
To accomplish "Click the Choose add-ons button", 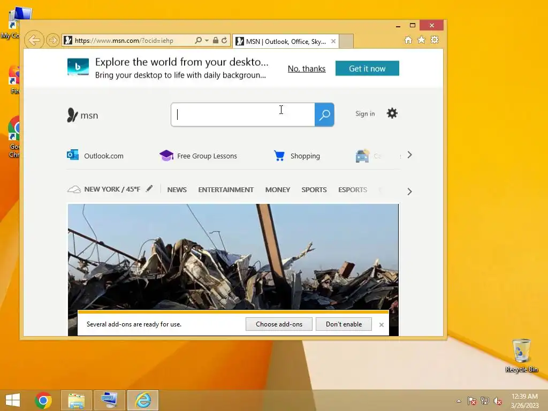I will point(279,324).
